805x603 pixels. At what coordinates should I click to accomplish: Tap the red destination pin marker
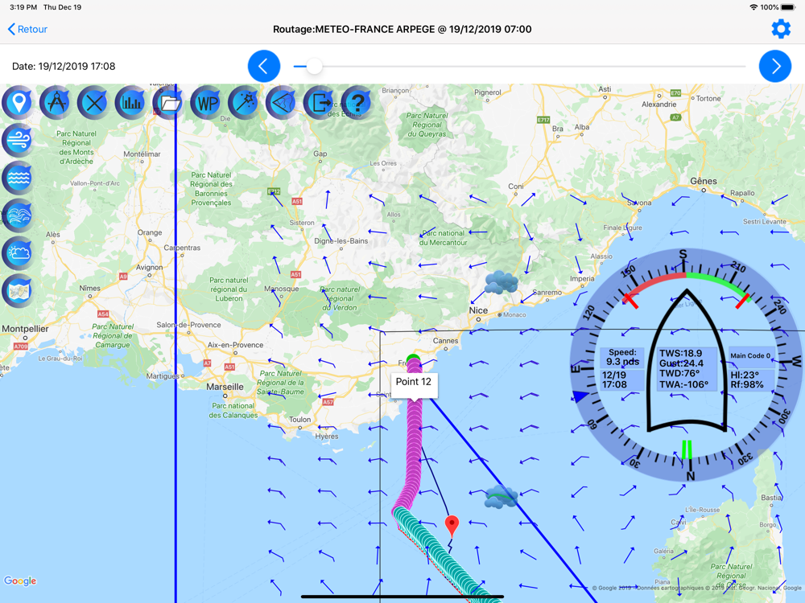(x=452, y=526)
